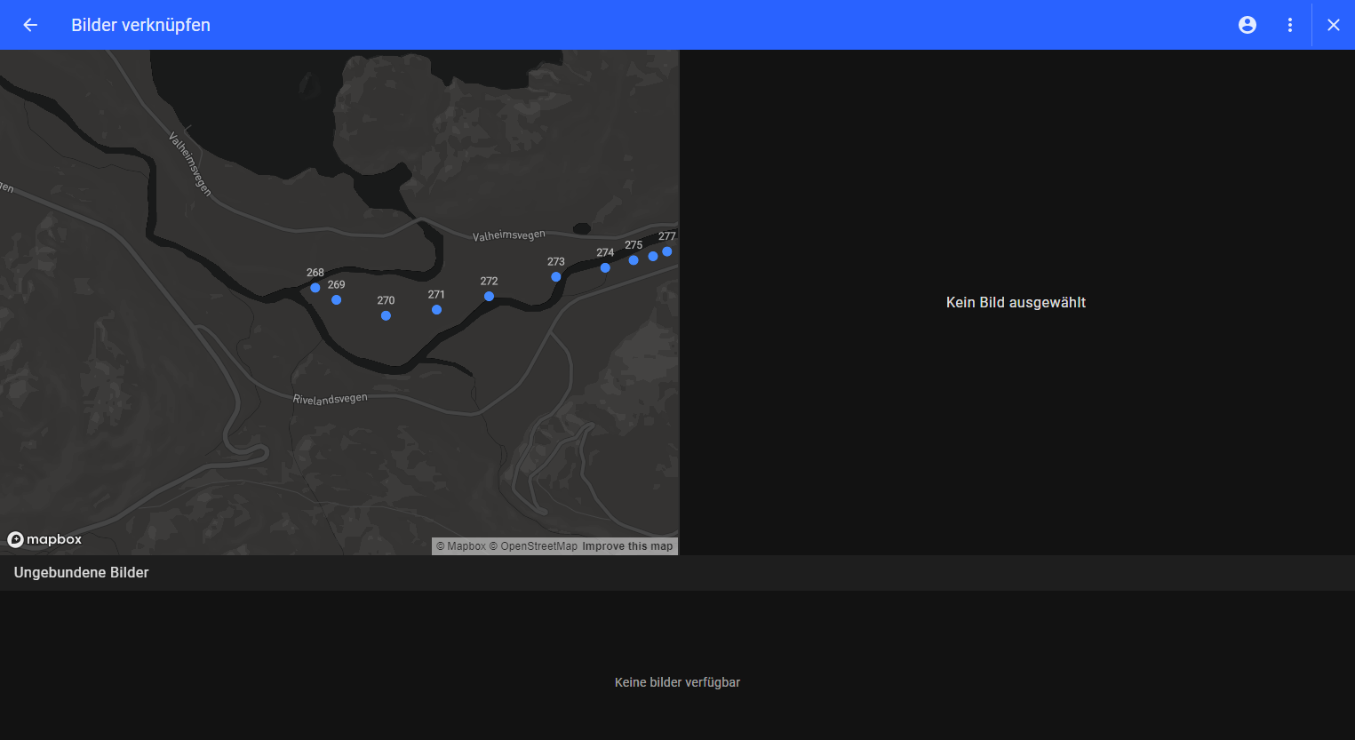Open the © OpenStreetMap attribution link
This screenshot has height=740, width=1355.
(x=533, y=546)
